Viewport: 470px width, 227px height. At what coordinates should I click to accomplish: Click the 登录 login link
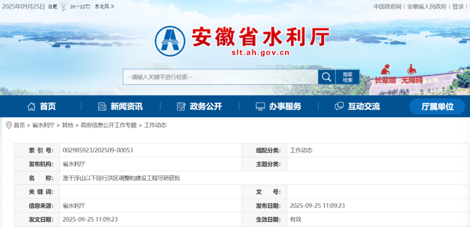(458, 7)
